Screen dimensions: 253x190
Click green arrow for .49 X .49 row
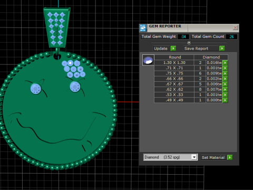(225, 100)
